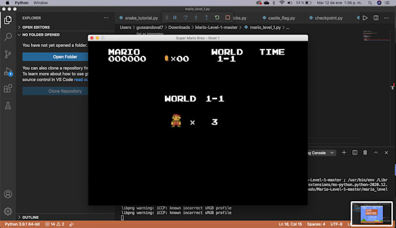This screenshot has width=396, height=228.
Task: Grab the debug toolbar drag handle
Action: point(167,17)
